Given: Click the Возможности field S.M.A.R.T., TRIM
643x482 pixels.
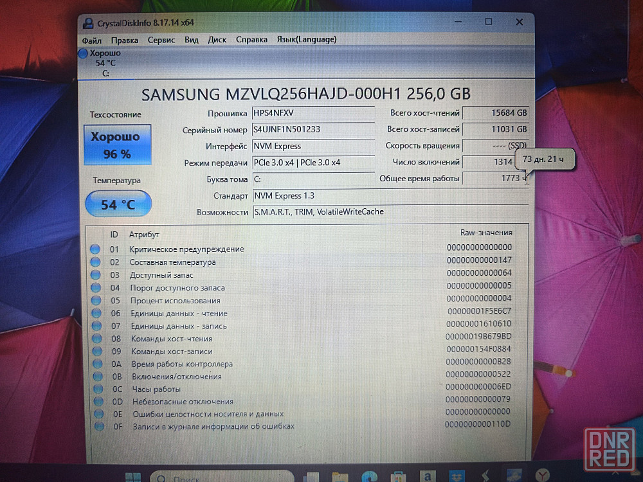Looking at the screenshot, I should pyautogui.click(x=390, y=212).
